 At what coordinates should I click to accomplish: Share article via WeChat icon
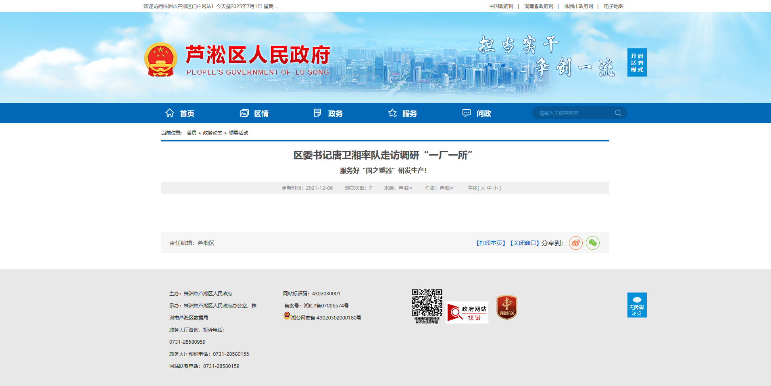[x=593, y=243]
